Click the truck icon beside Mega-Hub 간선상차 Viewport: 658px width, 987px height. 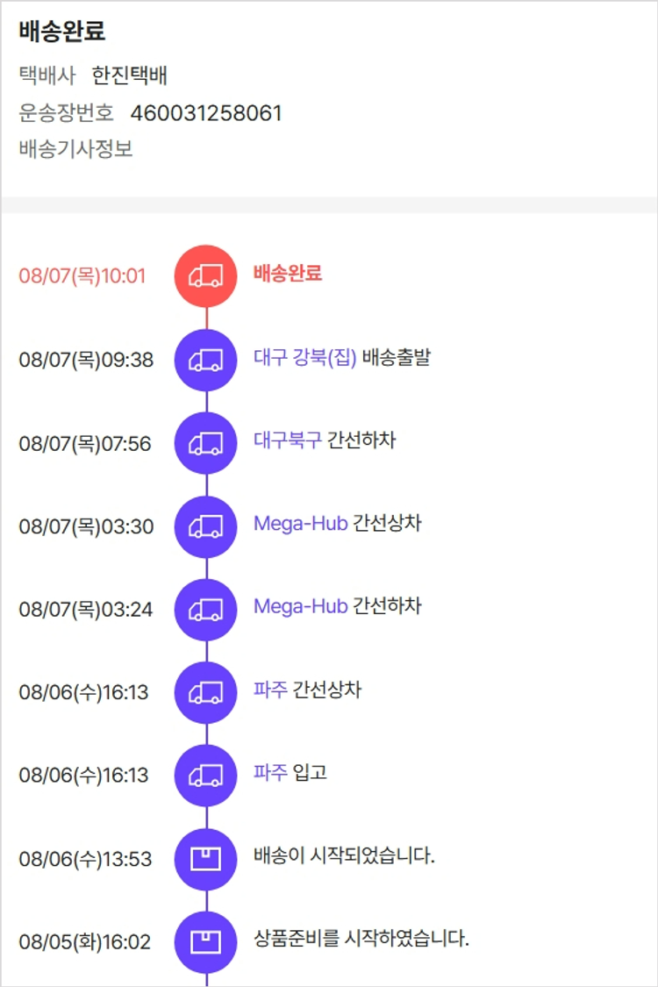tap(206, 526)
